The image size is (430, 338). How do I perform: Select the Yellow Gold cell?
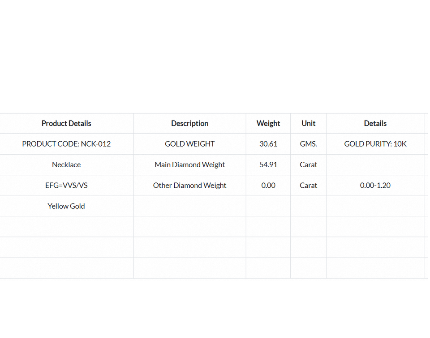click(66, 206)
